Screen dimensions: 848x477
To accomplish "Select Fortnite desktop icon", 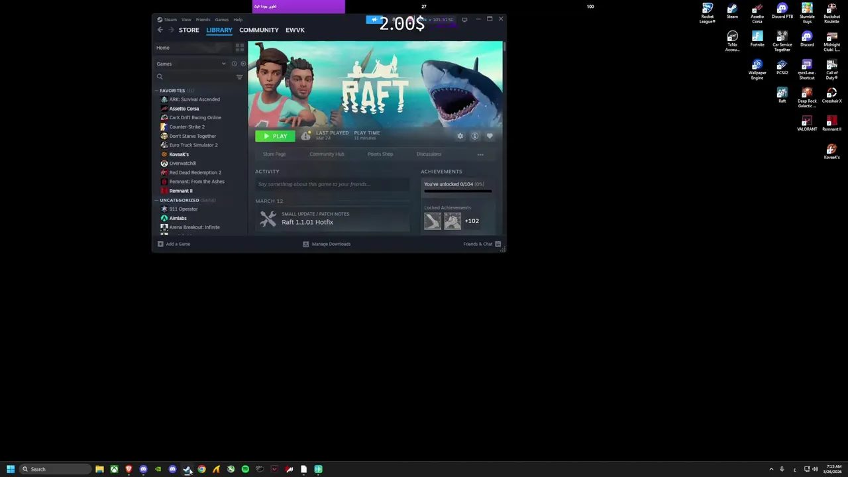I will pos(757,38).
